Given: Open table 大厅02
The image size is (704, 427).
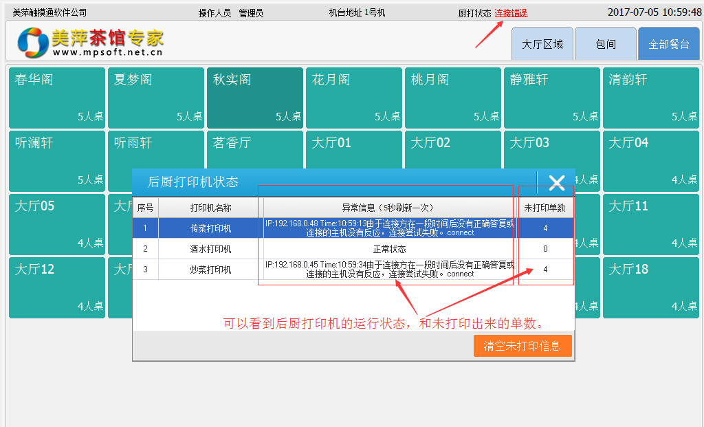Looking at the screenshot, I should click(x=453, y=148).
